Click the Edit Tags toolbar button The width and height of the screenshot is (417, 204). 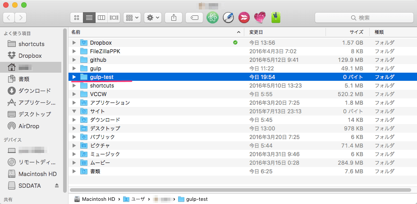point(194,18)
